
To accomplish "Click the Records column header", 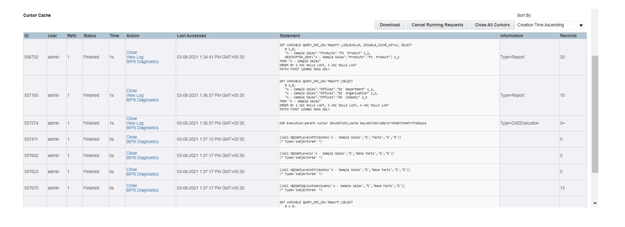I will [568, 36].
